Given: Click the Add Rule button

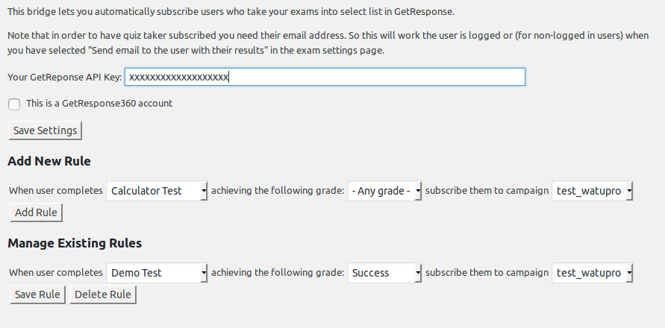Looking at the screenshot, I should (36, 212).
